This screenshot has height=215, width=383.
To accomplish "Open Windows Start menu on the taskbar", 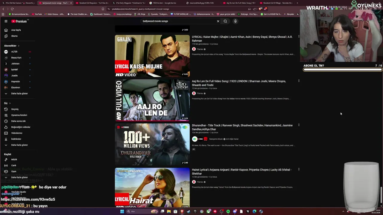I will pos(122,211).
